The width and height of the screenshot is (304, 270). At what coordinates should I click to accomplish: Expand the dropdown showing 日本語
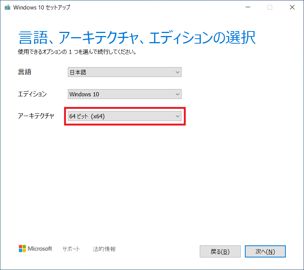click(x=124, y=72)
